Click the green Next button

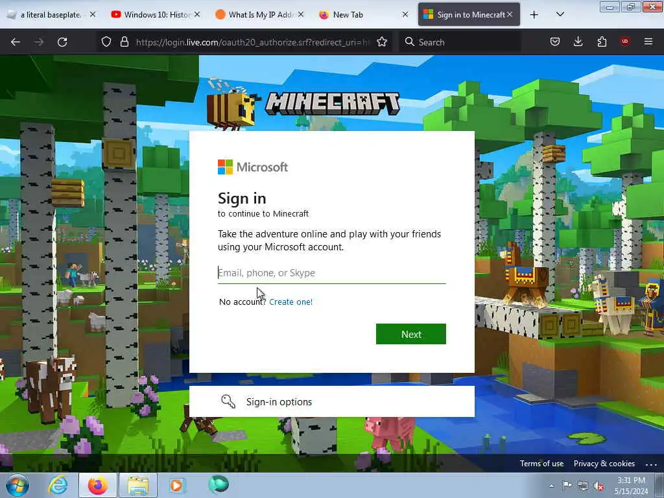click(410, 334)
